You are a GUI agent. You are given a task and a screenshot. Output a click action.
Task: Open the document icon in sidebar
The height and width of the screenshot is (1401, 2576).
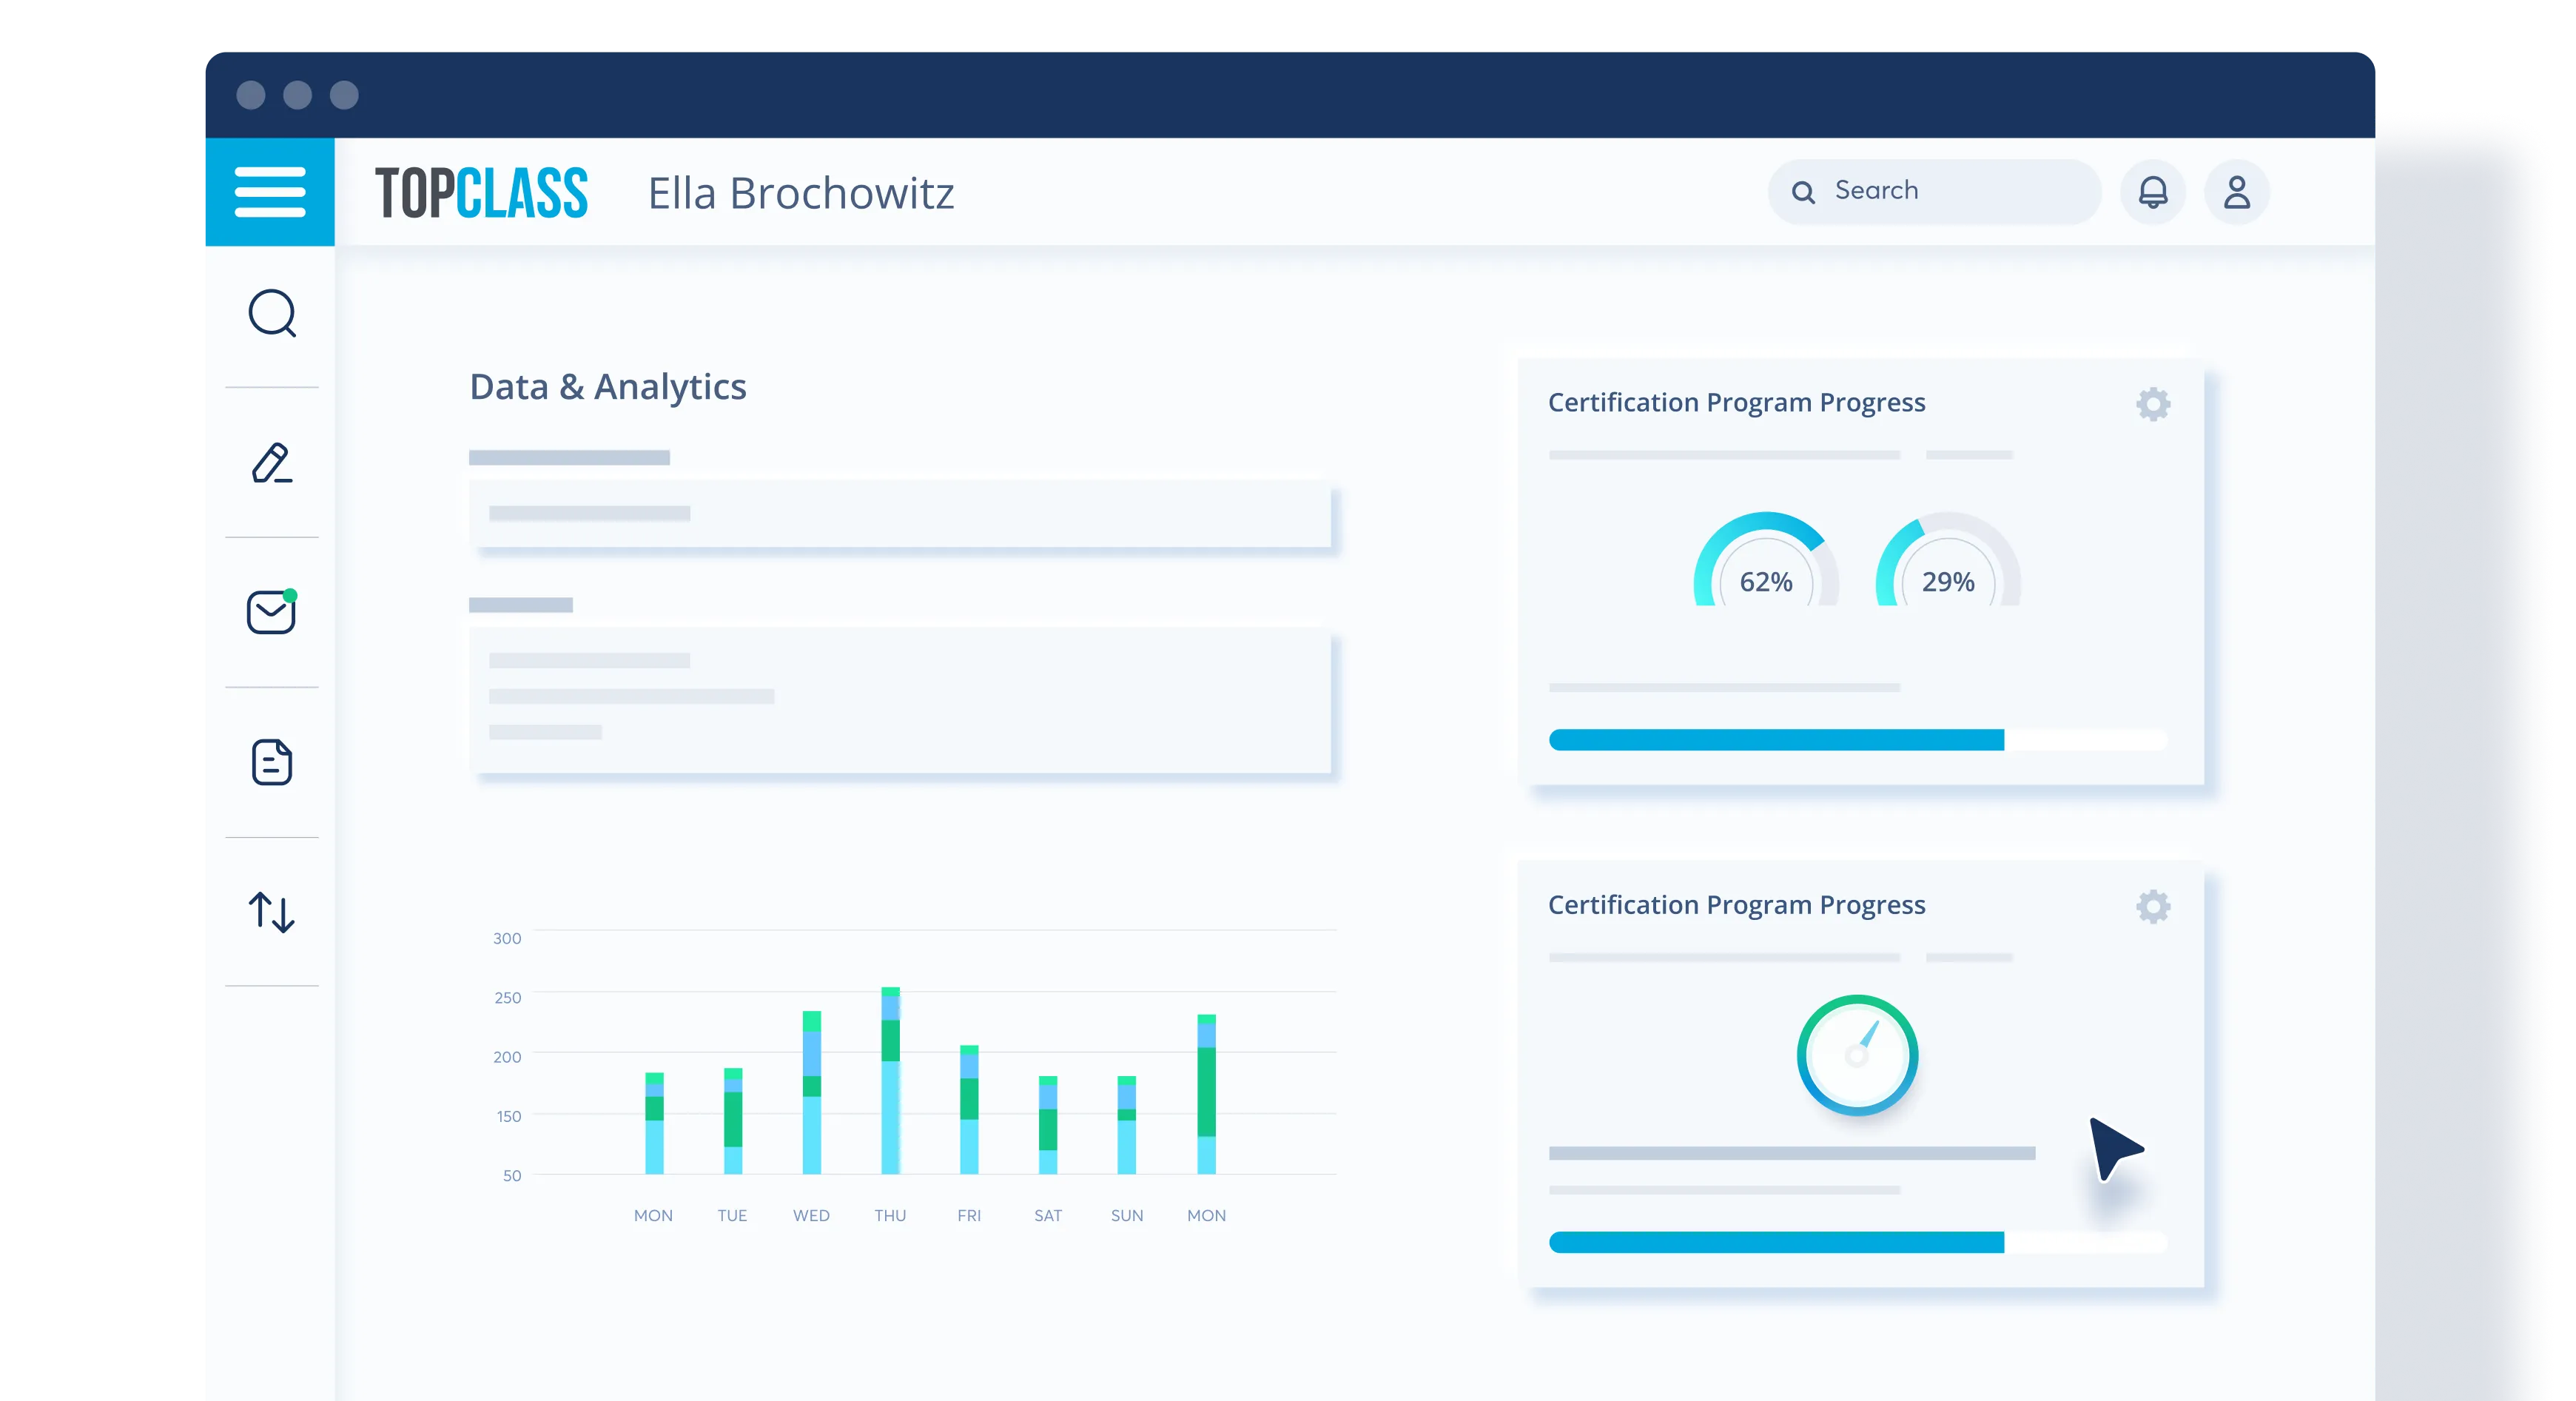click(x=272, y=762)
